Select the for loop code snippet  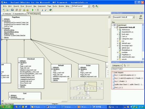(x=118, y=88)
